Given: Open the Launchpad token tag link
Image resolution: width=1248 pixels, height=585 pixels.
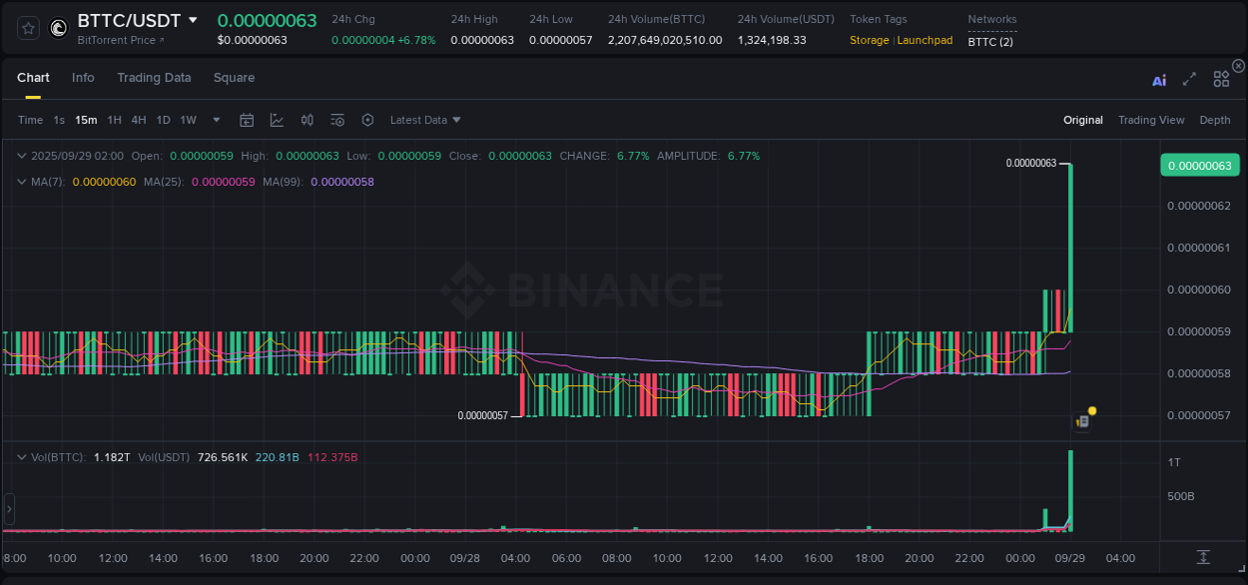Looking at the screenshot, I should pyautogui.click(x=925, y=40).
